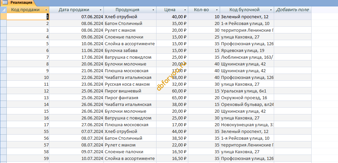This screenshot has width=338, height=163.
Task: Click the Реализация table icon in tab
Action: pos(5,3)
